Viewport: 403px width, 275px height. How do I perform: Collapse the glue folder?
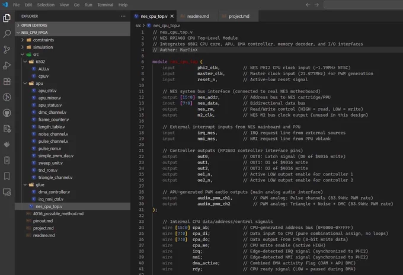click(x=72, y=184)
